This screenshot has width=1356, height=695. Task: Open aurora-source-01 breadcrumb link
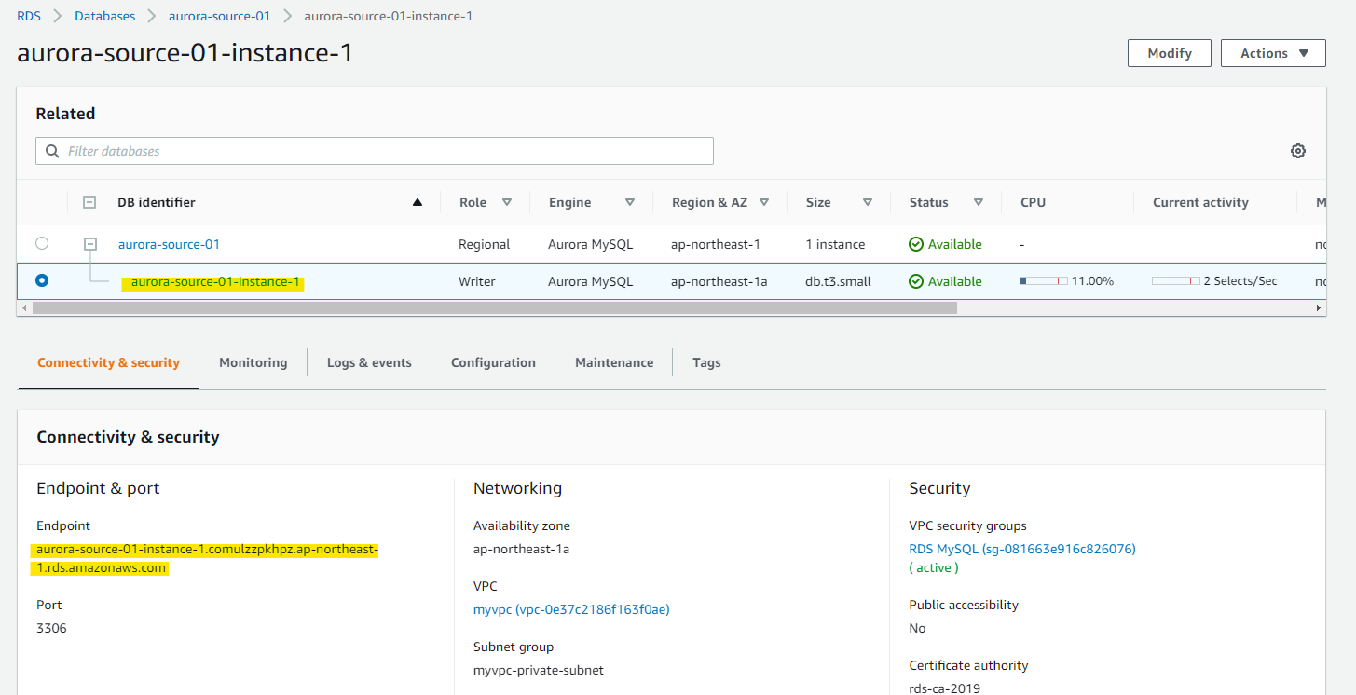[219, 16]
